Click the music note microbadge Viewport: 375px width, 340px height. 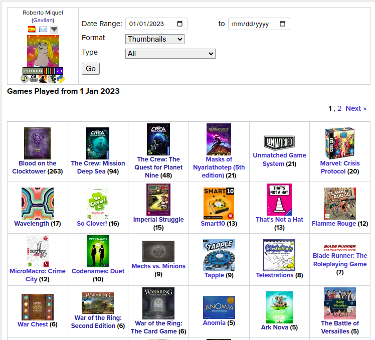click(x=25, y=78)
